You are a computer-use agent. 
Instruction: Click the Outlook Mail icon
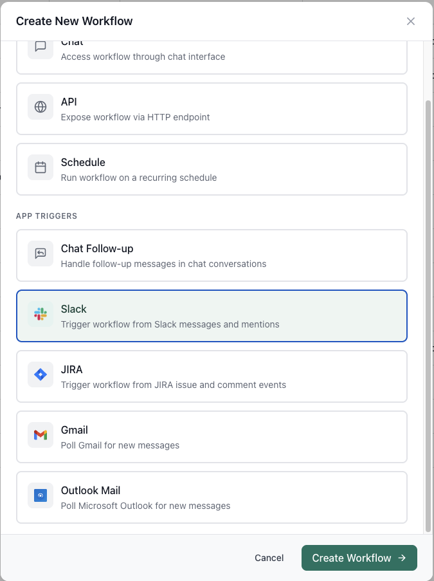click(x=40, y=495)
